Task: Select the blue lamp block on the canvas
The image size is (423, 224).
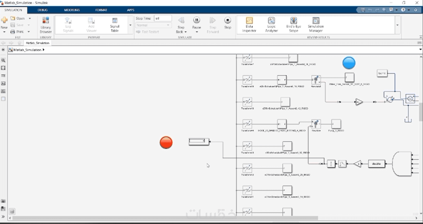Action: point(349,63)
